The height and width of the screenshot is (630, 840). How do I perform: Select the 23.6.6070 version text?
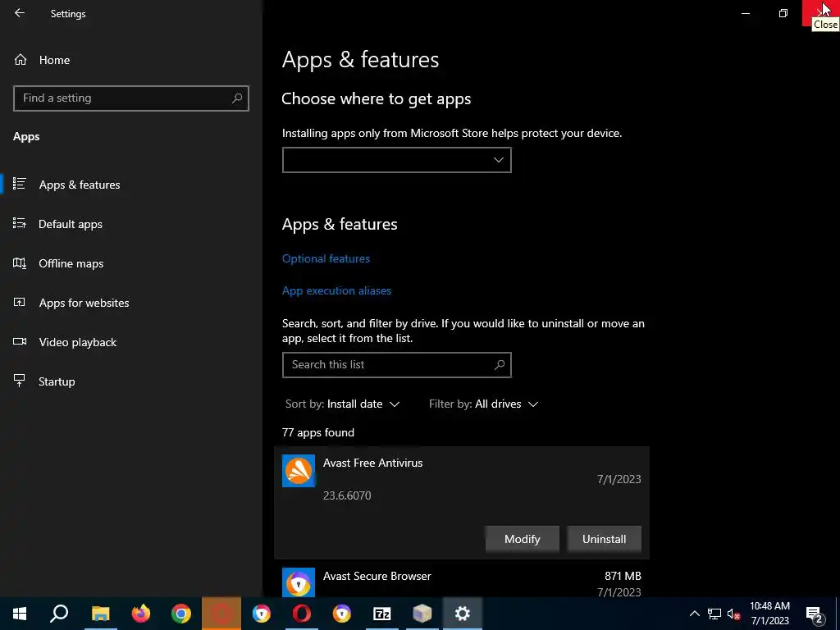click(347, 495)
